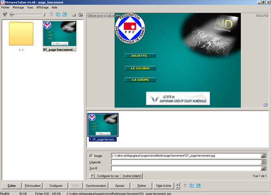
Task: Click the Prévisualiser button
Action: click(x=33, y=186)
